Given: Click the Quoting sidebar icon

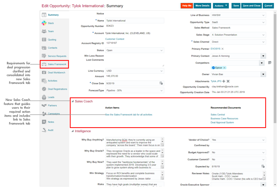Looking at the screenshot, I should [x=44, y=40].
